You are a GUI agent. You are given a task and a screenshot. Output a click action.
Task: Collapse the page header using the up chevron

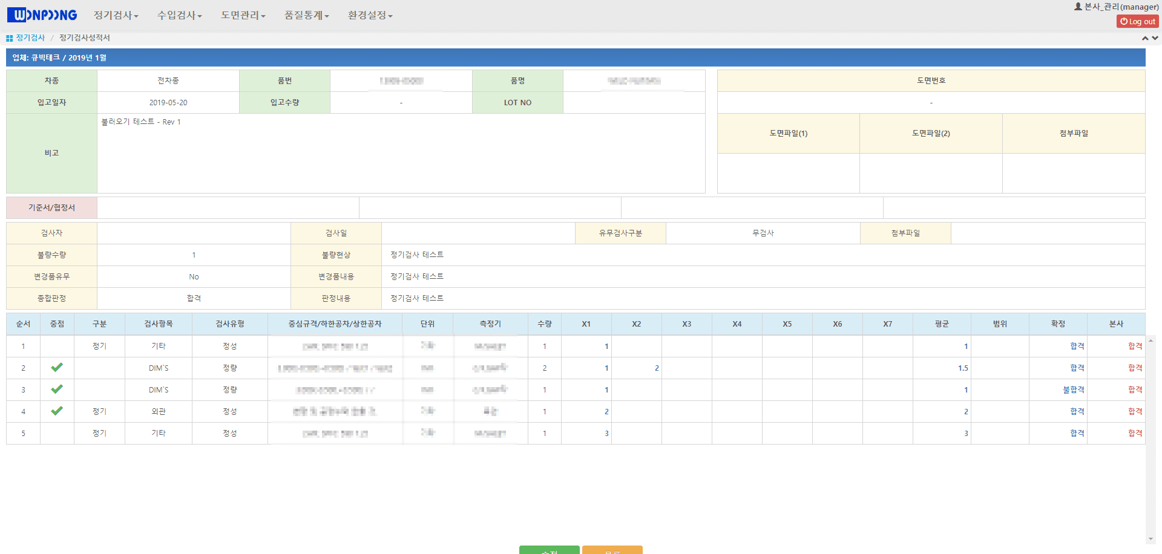point(1146,37)
